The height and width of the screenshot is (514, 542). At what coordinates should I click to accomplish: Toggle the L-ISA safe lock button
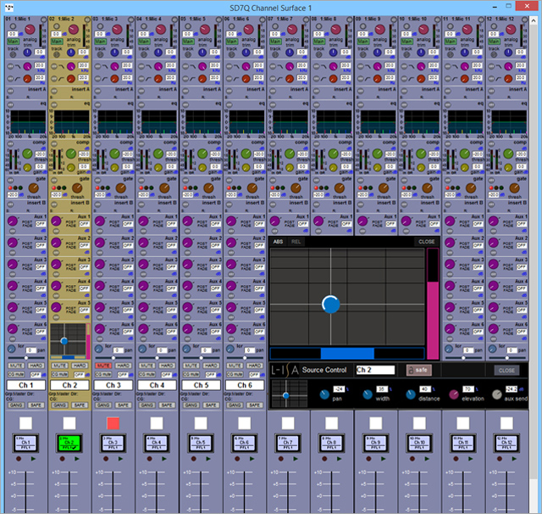pyautogui.click(x=418, y=370)
